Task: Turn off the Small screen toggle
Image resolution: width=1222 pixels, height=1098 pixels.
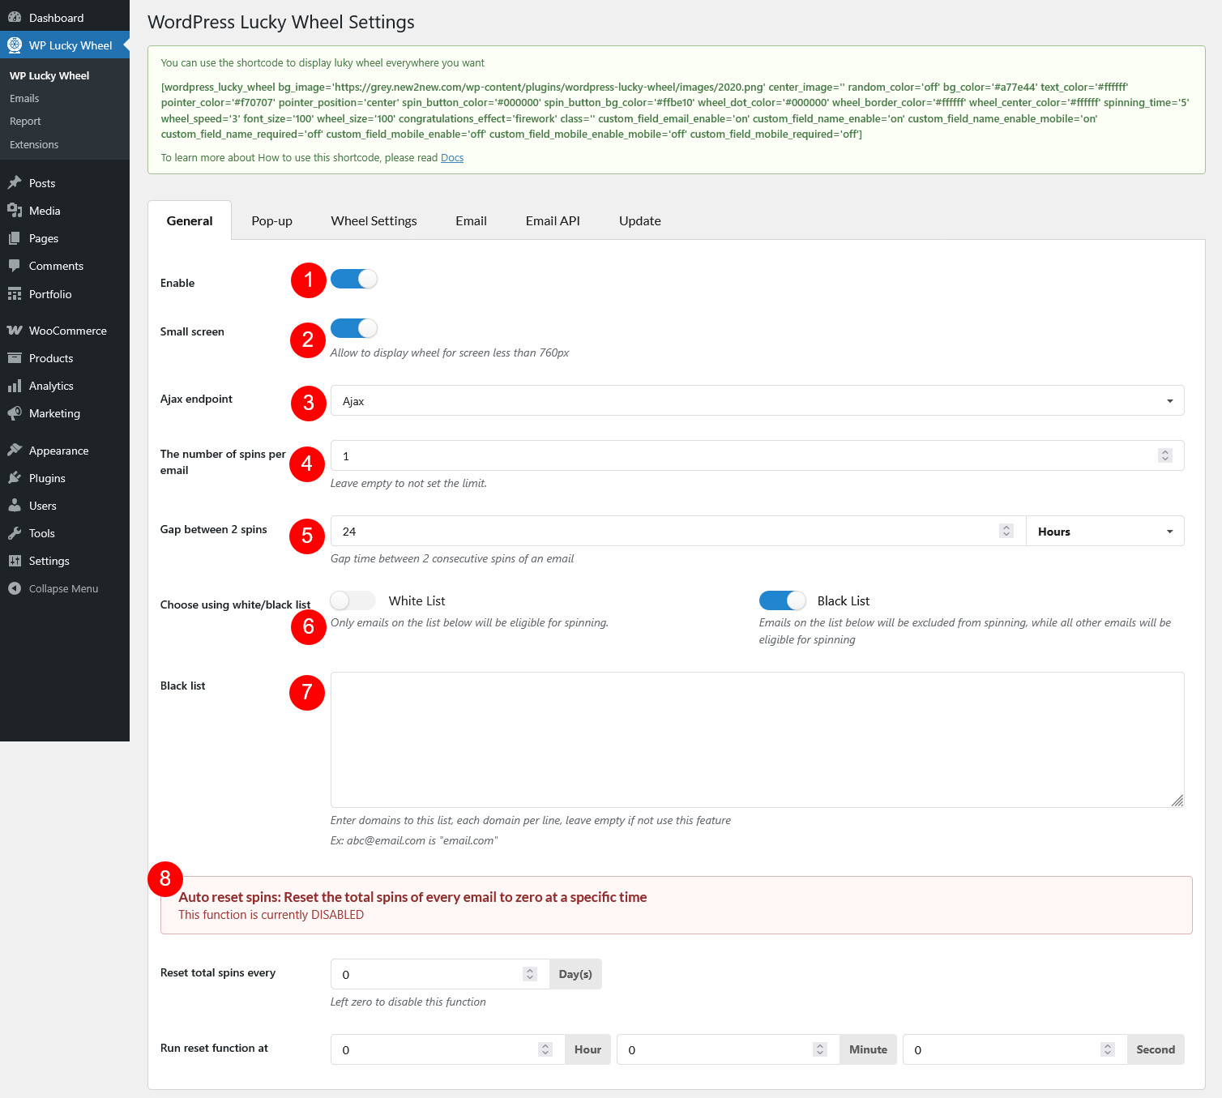Action: (x=354, y=328)
